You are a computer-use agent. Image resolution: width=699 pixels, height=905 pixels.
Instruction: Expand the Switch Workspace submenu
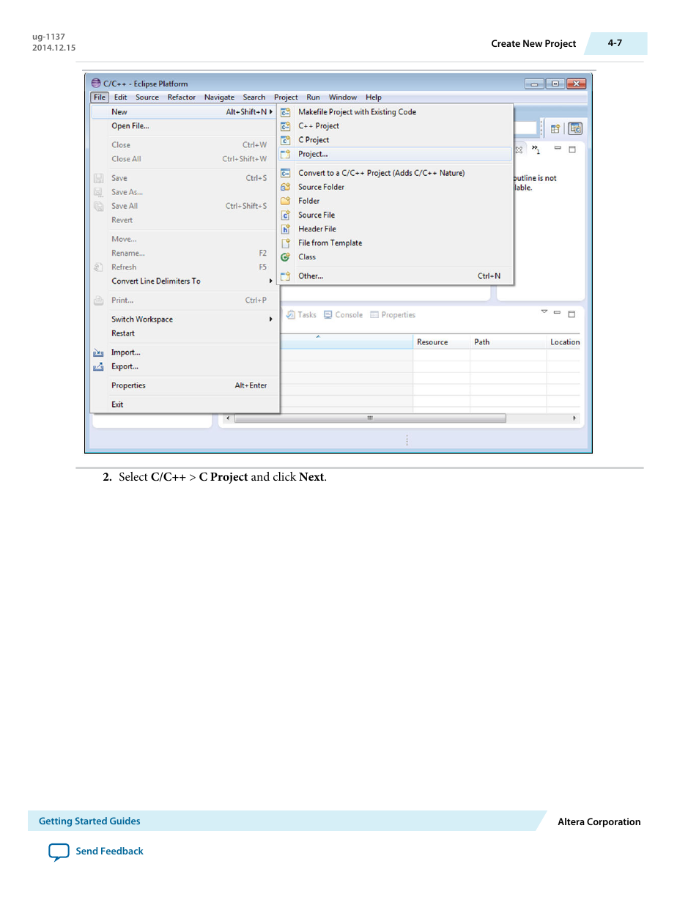tap(271, 319)
